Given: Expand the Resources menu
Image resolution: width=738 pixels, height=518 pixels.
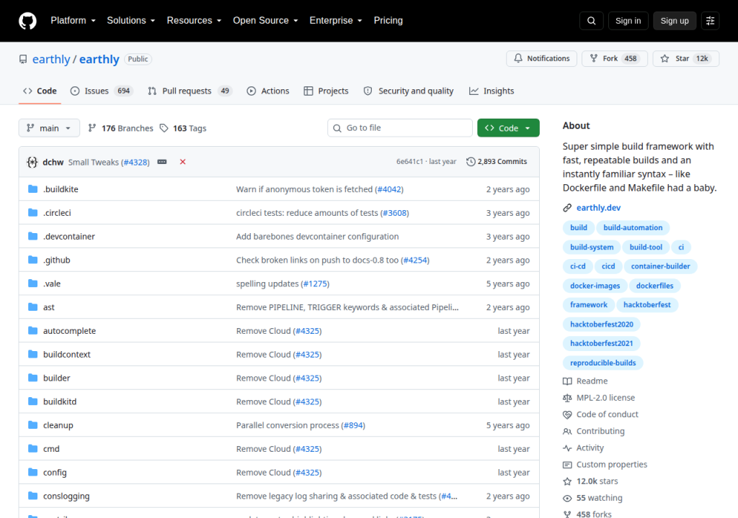Looking at the screenshot, I should point(194,21).
